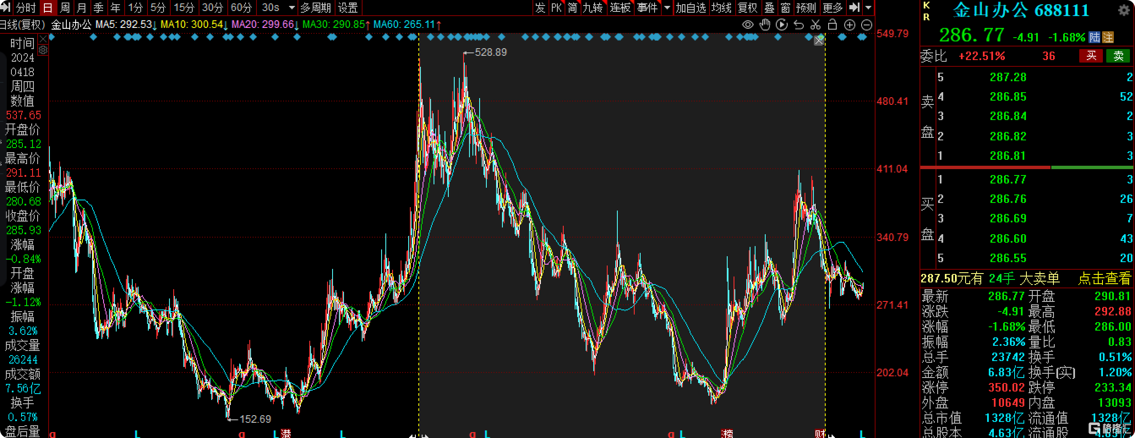Image resolution: width=1135 pixels, height=438 pixels.
Task: Select the 周 weekly period tab
Action: (65, 8)
